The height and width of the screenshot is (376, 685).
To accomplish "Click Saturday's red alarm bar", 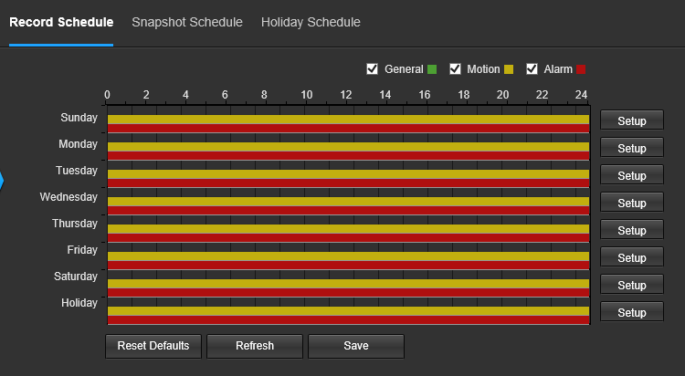I will coord(348,293).
